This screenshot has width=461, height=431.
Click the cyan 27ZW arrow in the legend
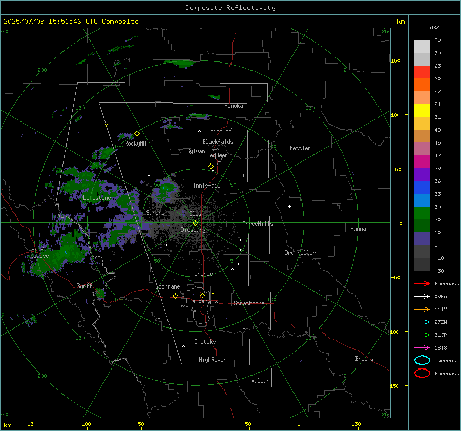pos(422,322)
